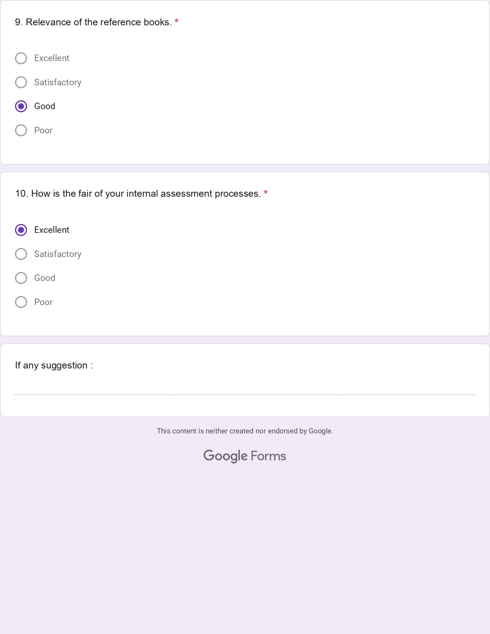Select Excellent for reference books relevance

(x=21, y=58)
